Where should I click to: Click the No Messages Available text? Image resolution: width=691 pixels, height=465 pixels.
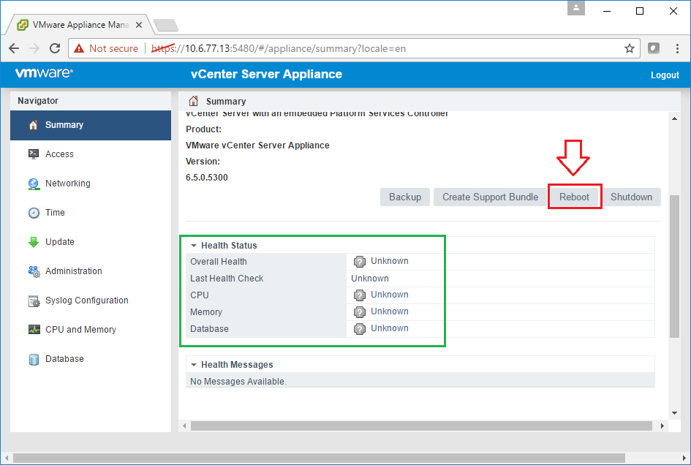(238, 382)
